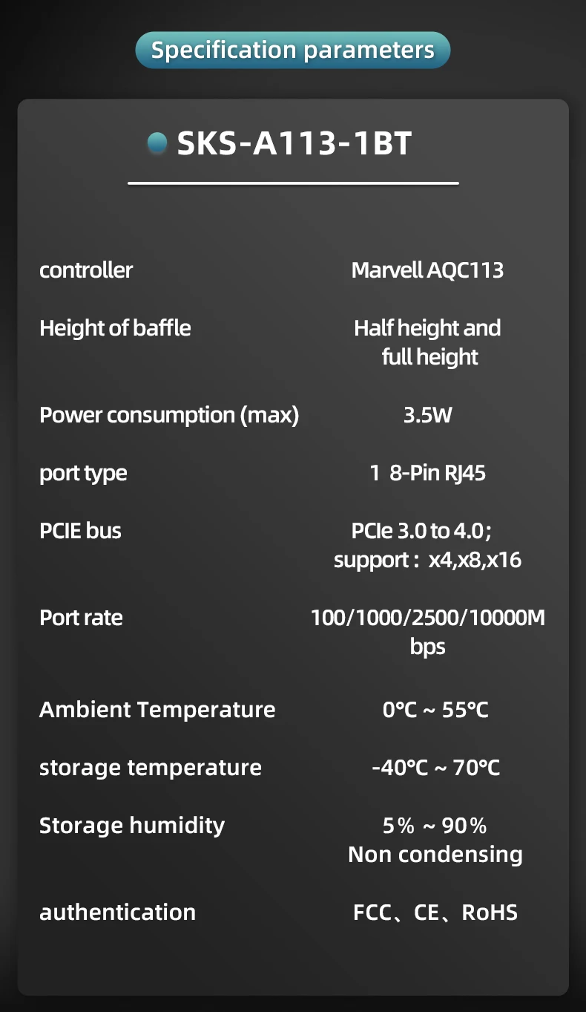
Task: Click the -40℃ ~ 70℃ storage value
Action: [435, 768]
